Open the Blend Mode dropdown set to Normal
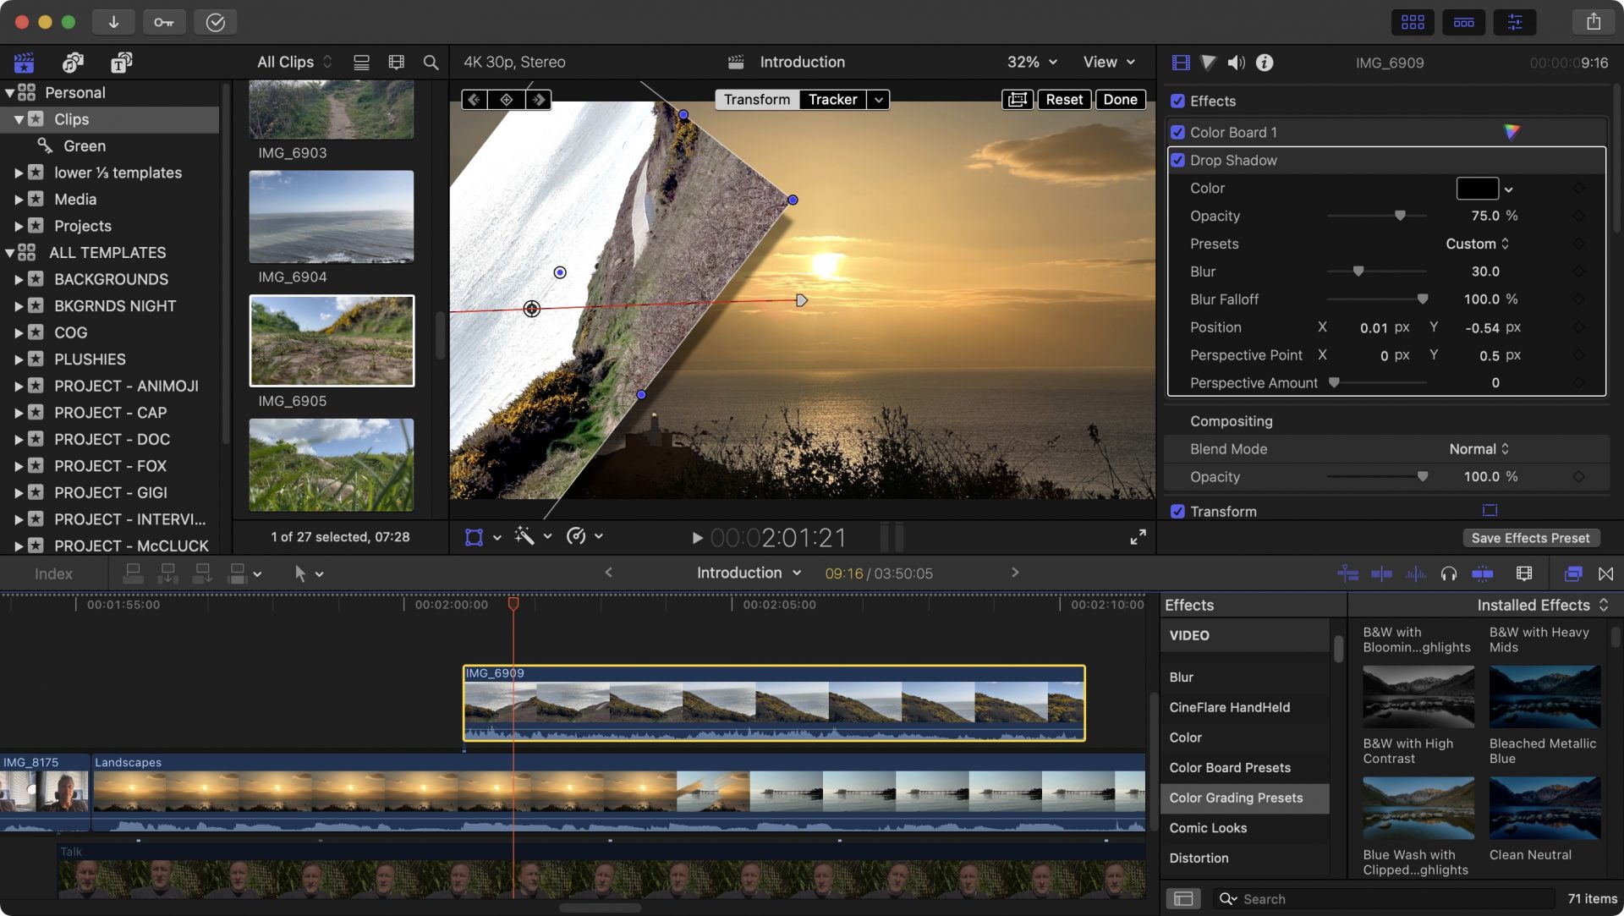The height and width of the screenshot is (916, 1624). (1478, 449)
